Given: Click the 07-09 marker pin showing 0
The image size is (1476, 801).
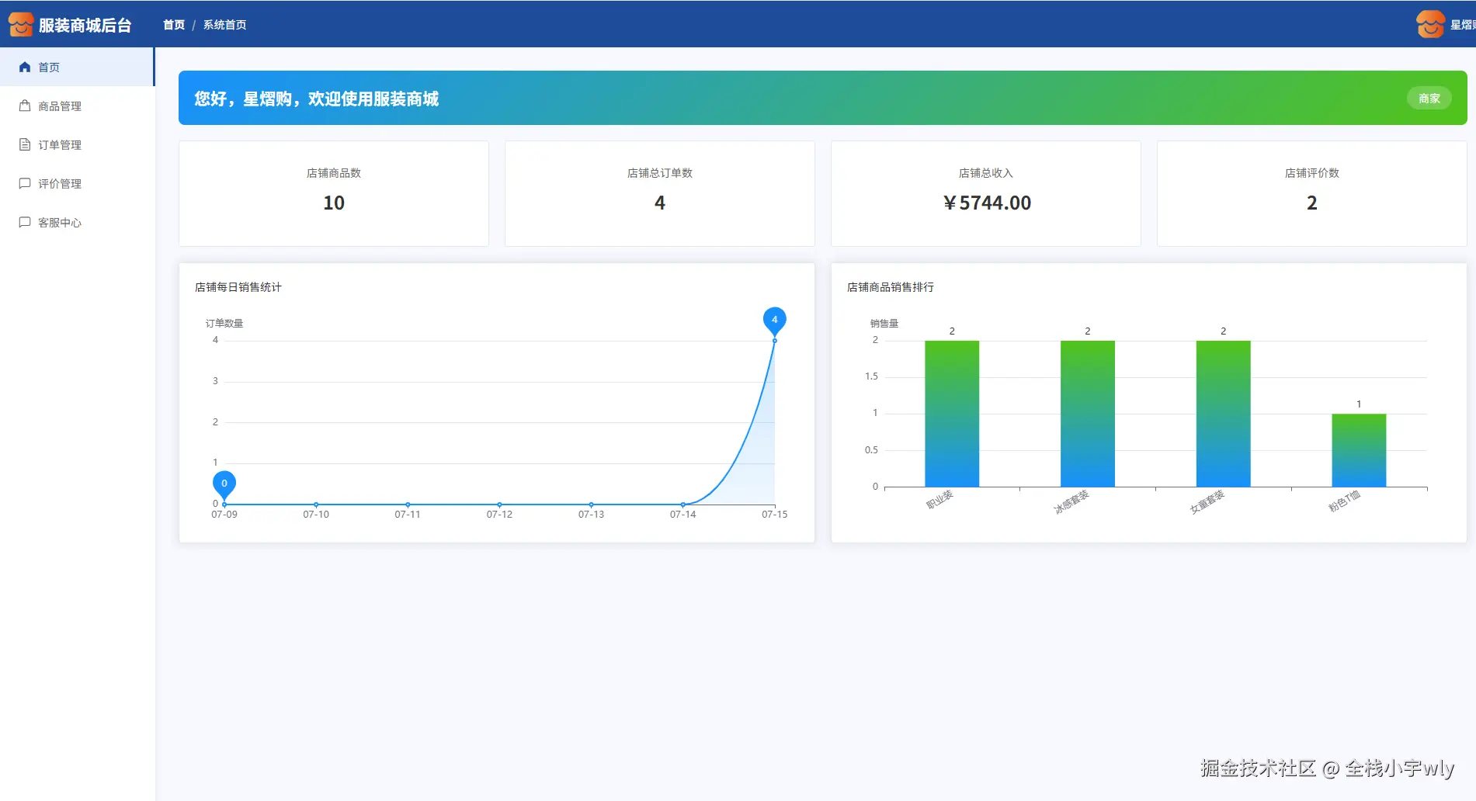Looking at the screenshot, I should tap(224, 484).
